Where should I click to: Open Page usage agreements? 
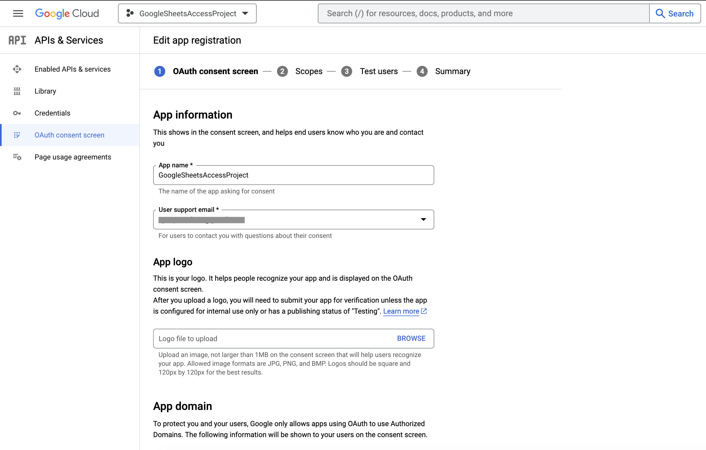point(70,157)
